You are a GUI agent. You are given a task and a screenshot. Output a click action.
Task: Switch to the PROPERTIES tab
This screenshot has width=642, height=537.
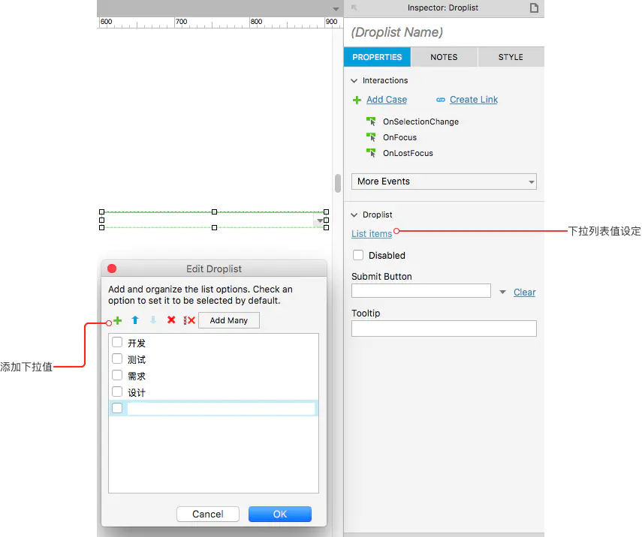377,57
